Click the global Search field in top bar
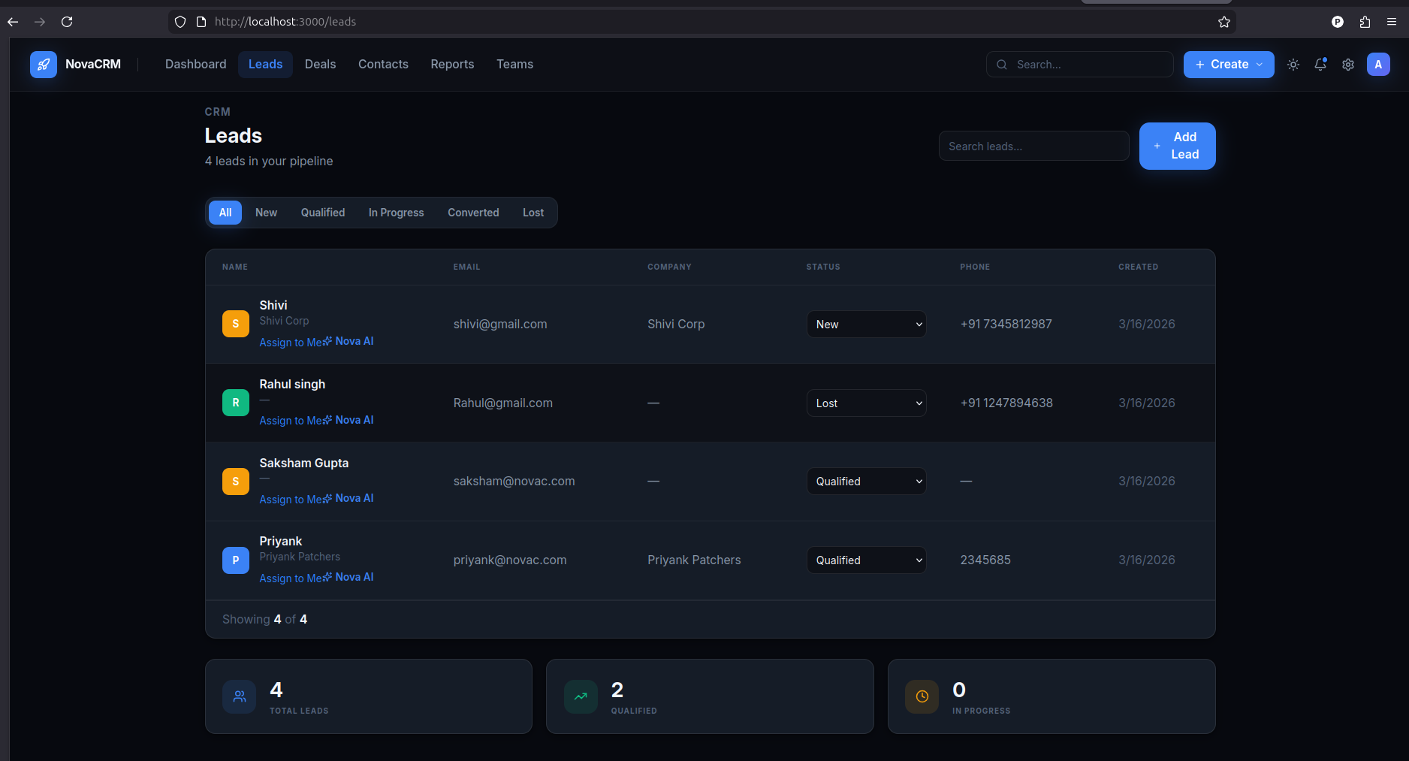The image size is (1409, 761). click(1080, 65)
